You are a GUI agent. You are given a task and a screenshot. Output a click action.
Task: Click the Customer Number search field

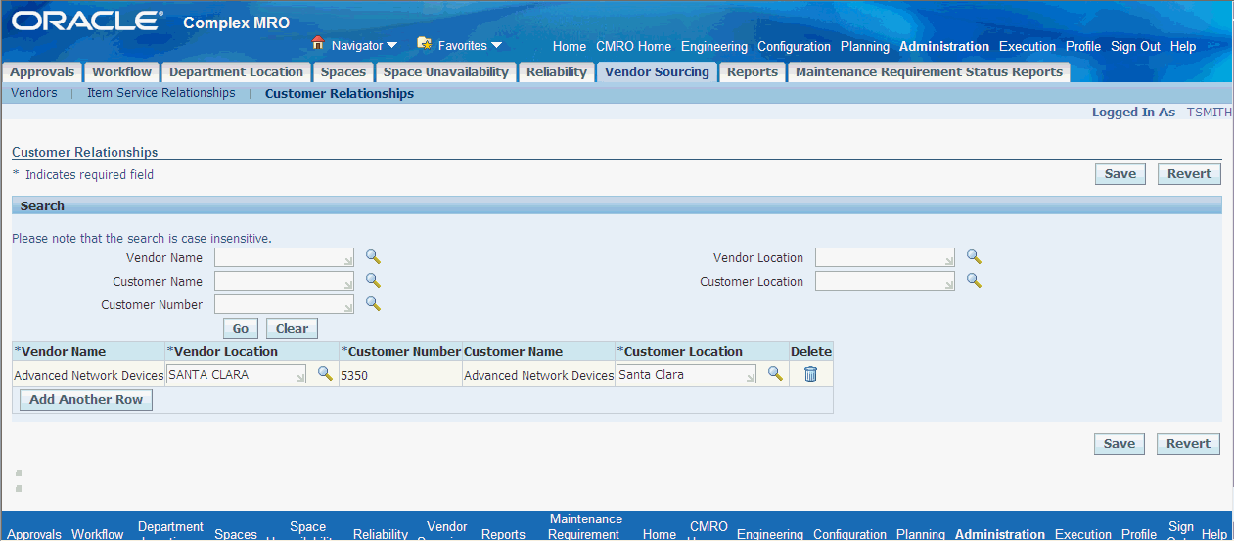pyautogui.click(x=285, y=304)
